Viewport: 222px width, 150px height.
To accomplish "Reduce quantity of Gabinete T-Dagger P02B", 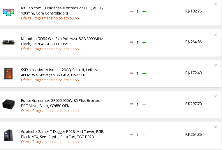I will click(131, 135).
